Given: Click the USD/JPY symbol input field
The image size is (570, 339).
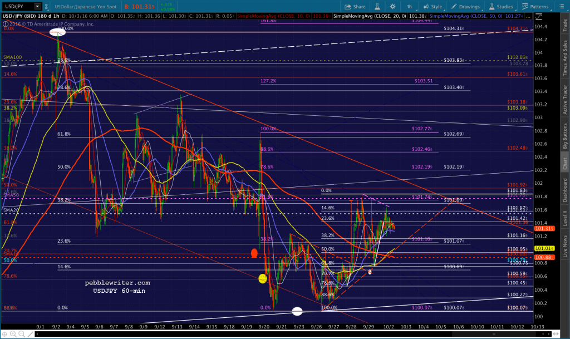Looking at the screenshot, I should pyautogui.click(x=17, y=7).
